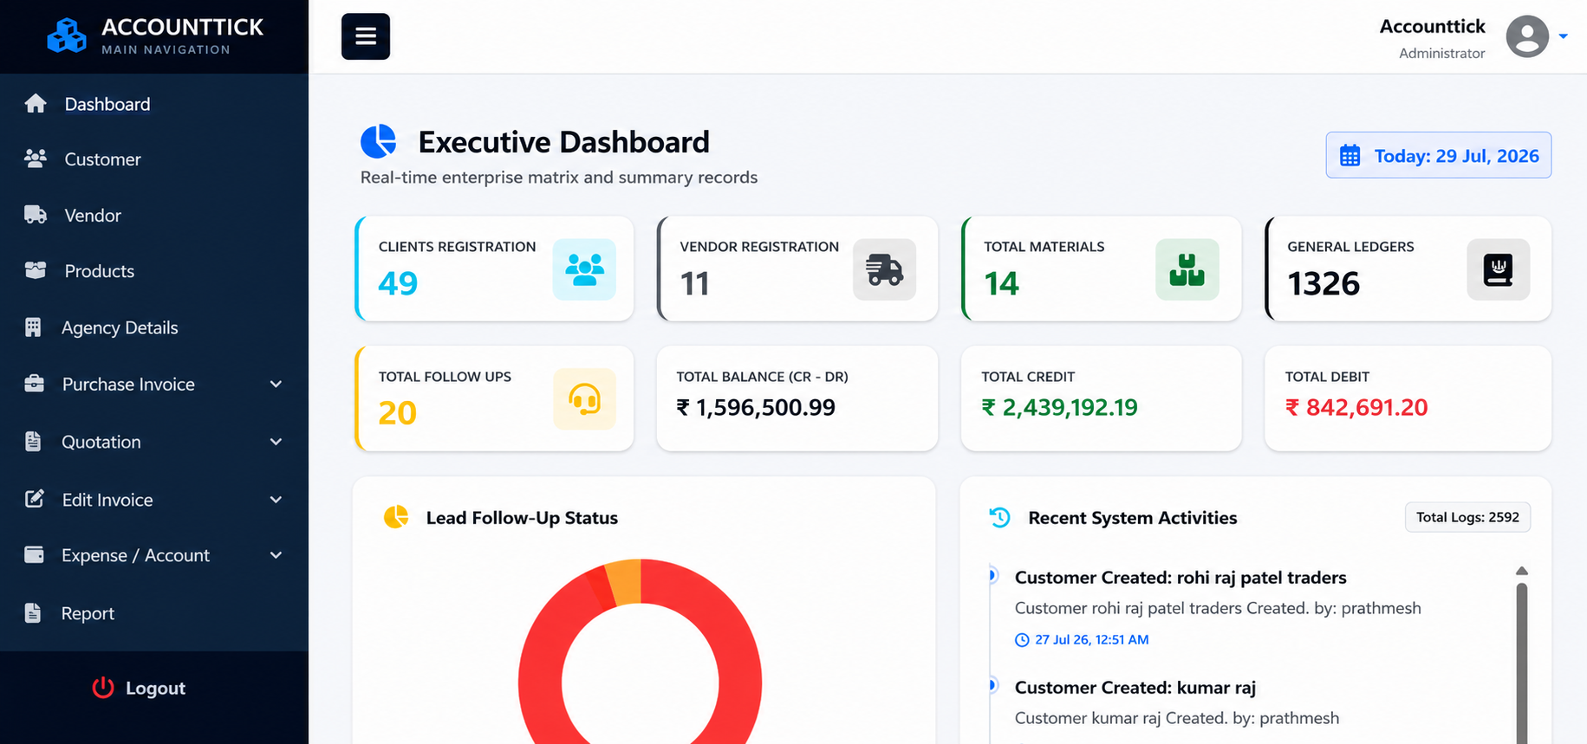Image resolution: width=1587 pixels, height=744 pixels.
Task: Click 'Customer kumar raj Created. by: prathmesh' text
Action: [1177, 718]
